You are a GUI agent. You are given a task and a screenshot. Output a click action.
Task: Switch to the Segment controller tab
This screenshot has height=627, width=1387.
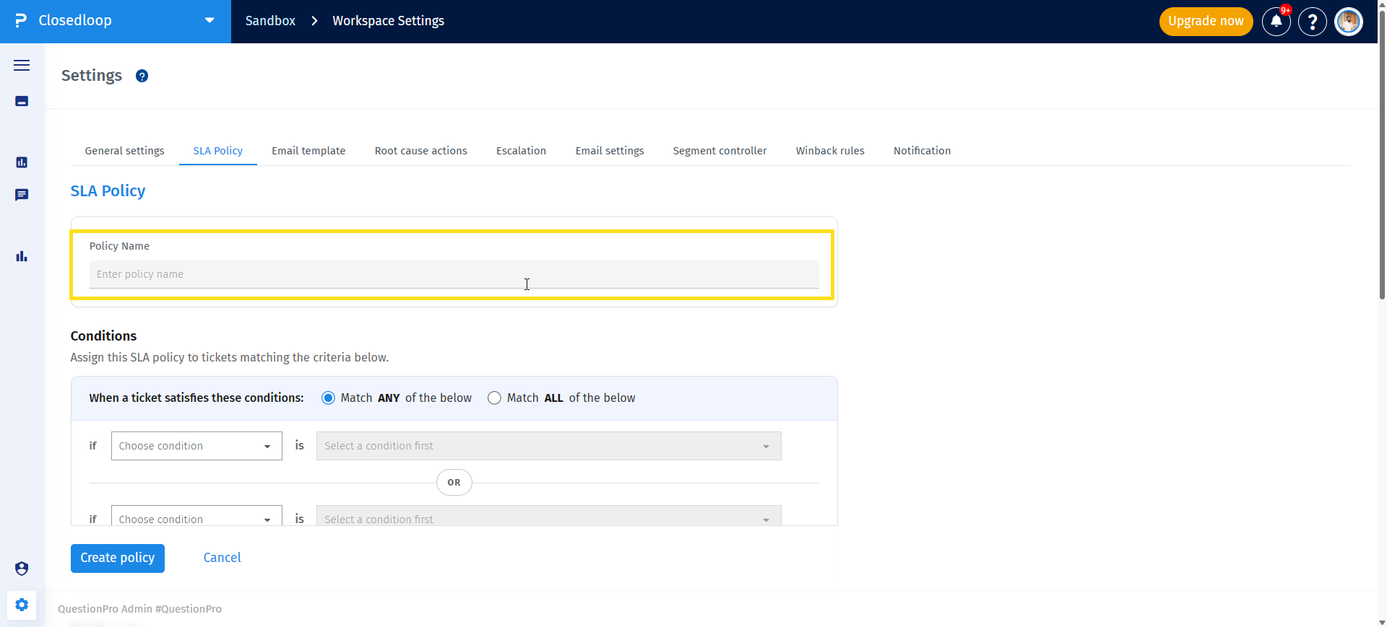coord(720,151)
